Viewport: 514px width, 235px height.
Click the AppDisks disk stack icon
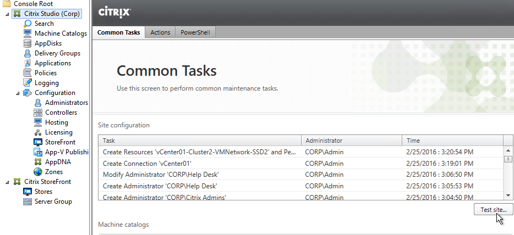pyautogui.click(x=28, y=43)
